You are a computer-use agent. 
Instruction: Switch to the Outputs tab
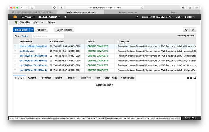pyautogui.click(x=32, y=78)
